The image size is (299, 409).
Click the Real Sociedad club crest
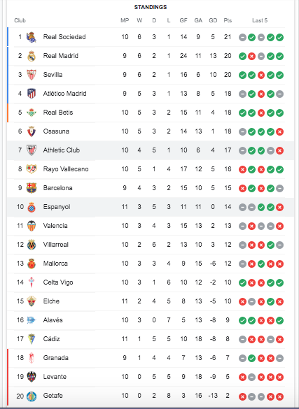pos(32,37)
